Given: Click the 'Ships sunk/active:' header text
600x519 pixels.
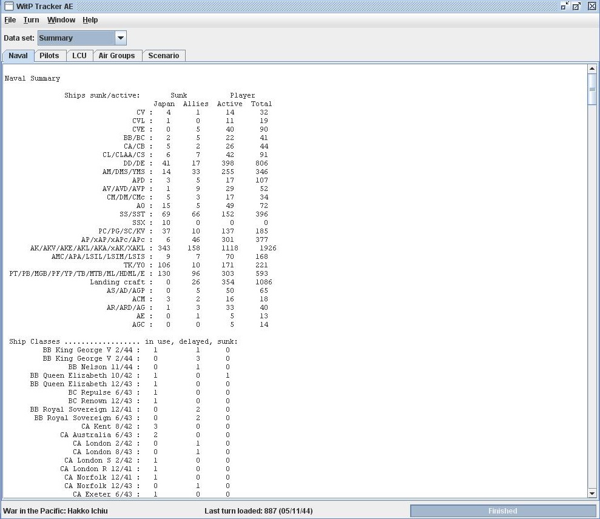Looking at the screenshot, I should click(102, 96).
